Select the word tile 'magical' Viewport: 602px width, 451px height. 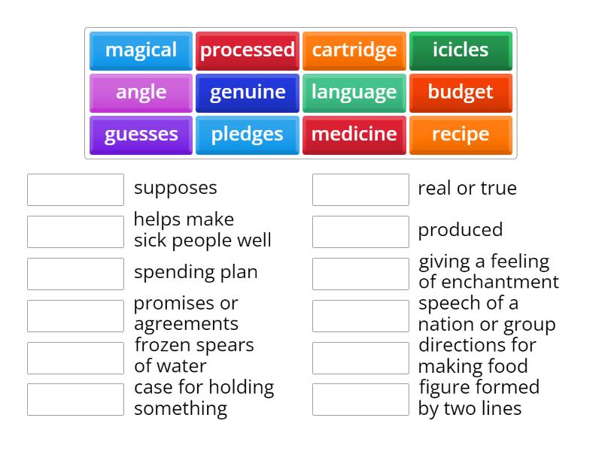141,50
